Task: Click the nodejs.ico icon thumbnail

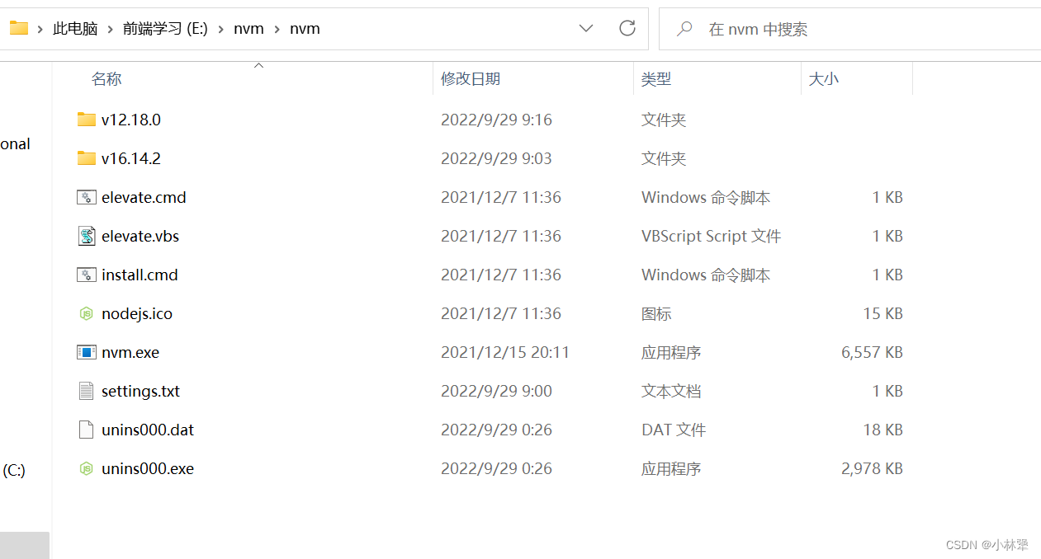Action: point(87,313)
